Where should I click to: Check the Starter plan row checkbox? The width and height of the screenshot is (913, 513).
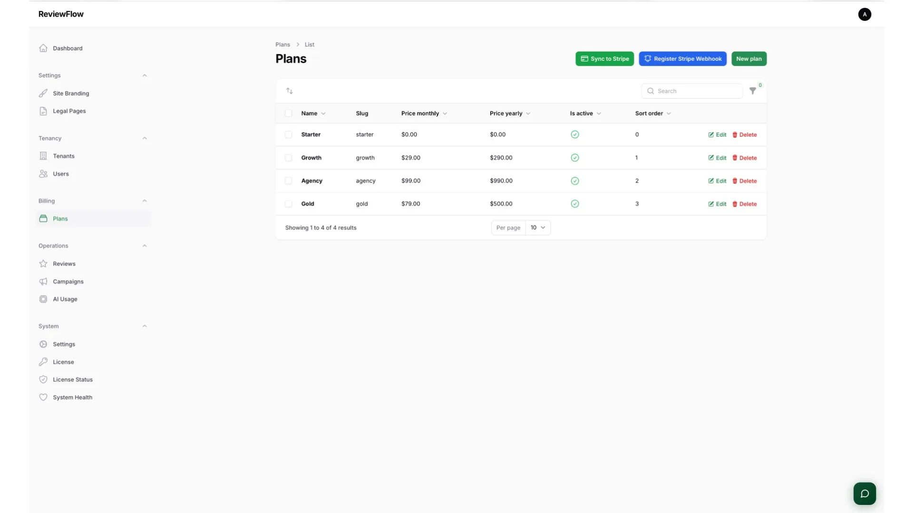coord(289,134)
